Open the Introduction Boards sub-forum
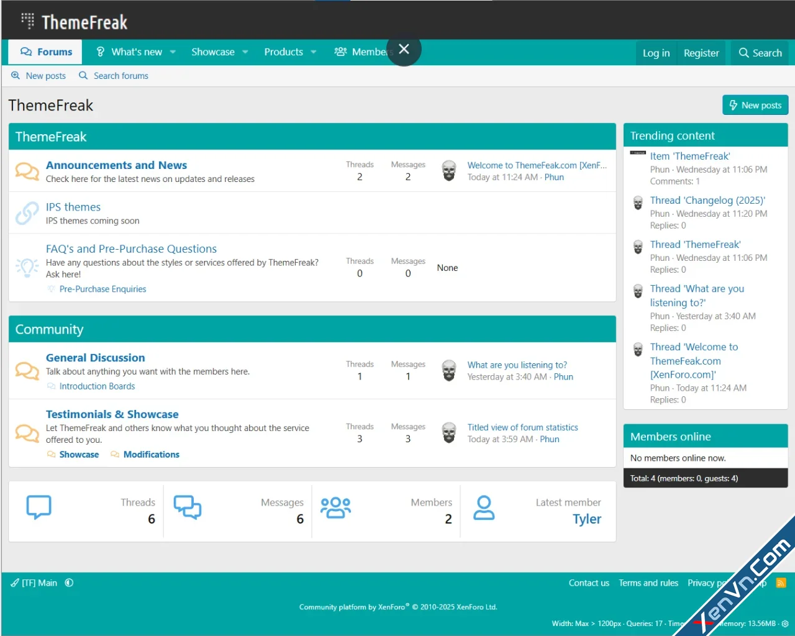This screenshot has height=636, width=795. [97, 386]
